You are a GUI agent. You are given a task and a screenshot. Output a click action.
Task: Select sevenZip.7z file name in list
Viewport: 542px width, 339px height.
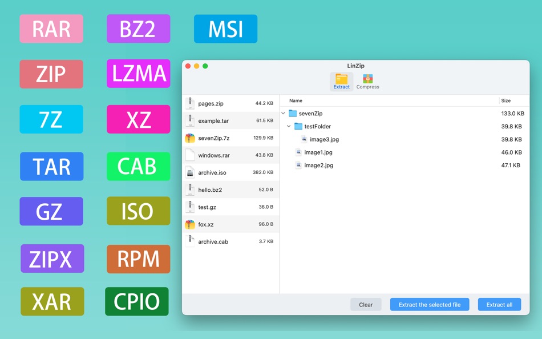tap(213, 138)
